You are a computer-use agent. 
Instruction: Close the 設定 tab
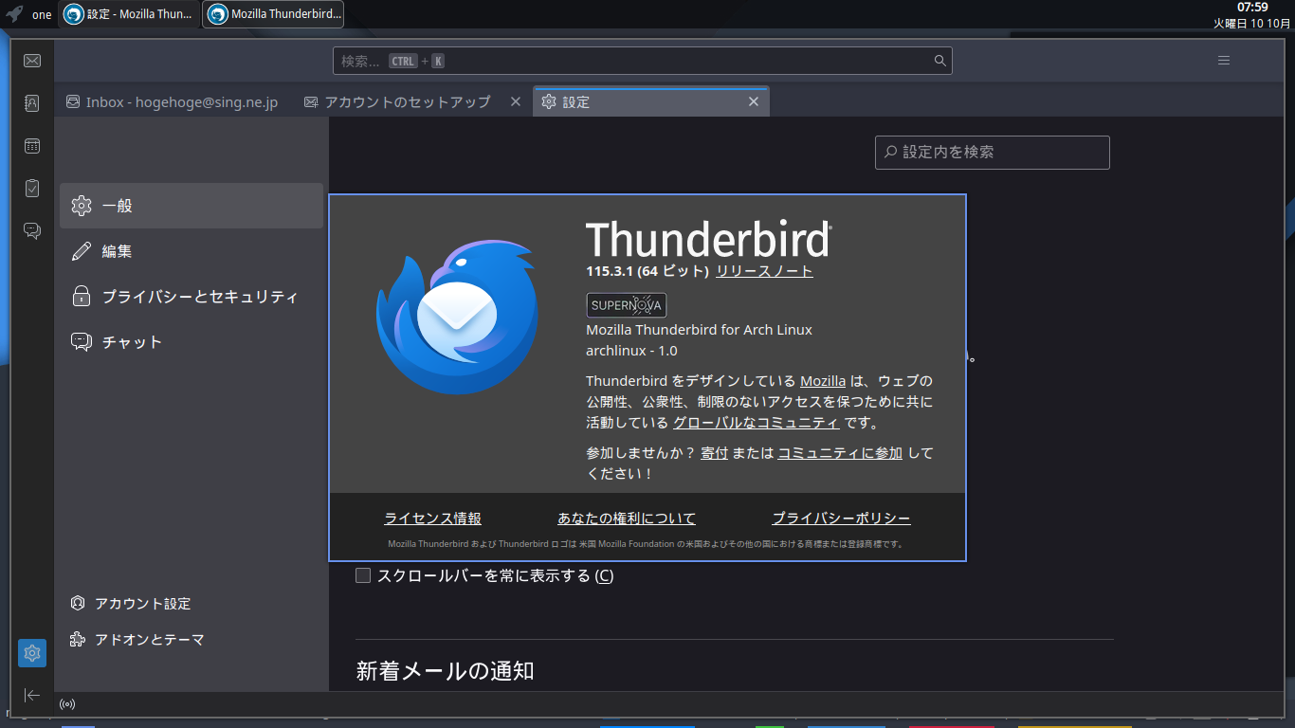coord(754,101)
